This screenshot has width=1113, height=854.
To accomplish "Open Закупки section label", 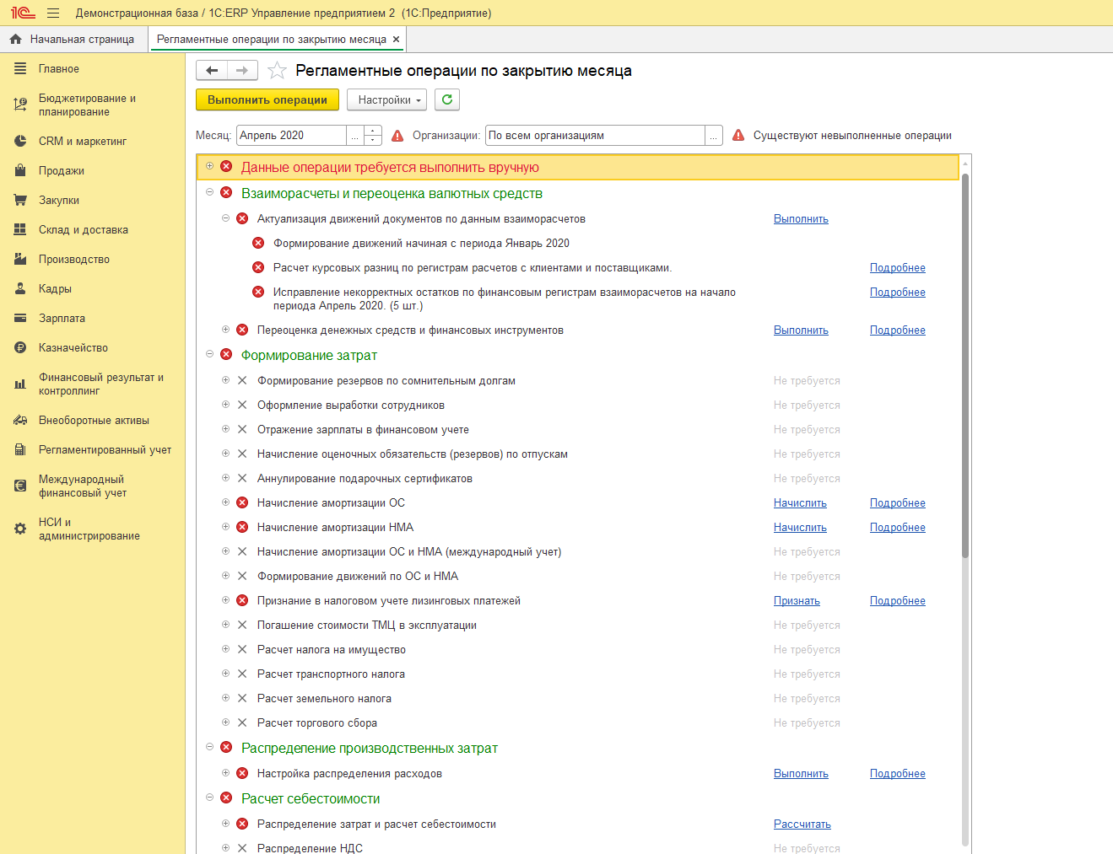I will [59, 200].
